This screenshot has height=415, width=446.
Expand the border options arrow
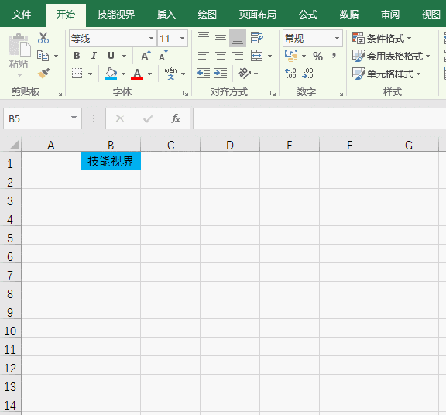pyautogui.click(x=90, y=74)
